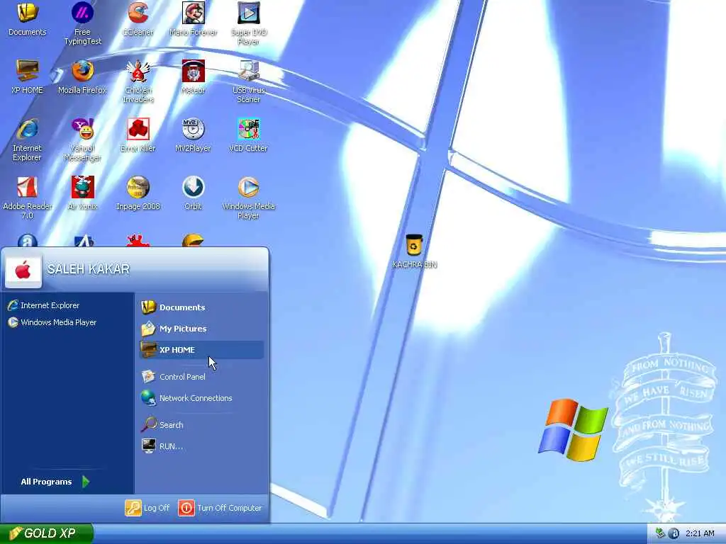Select XP HOME desktop icon
This screenshot has height=544, width=726.
[x=28, y=76]
